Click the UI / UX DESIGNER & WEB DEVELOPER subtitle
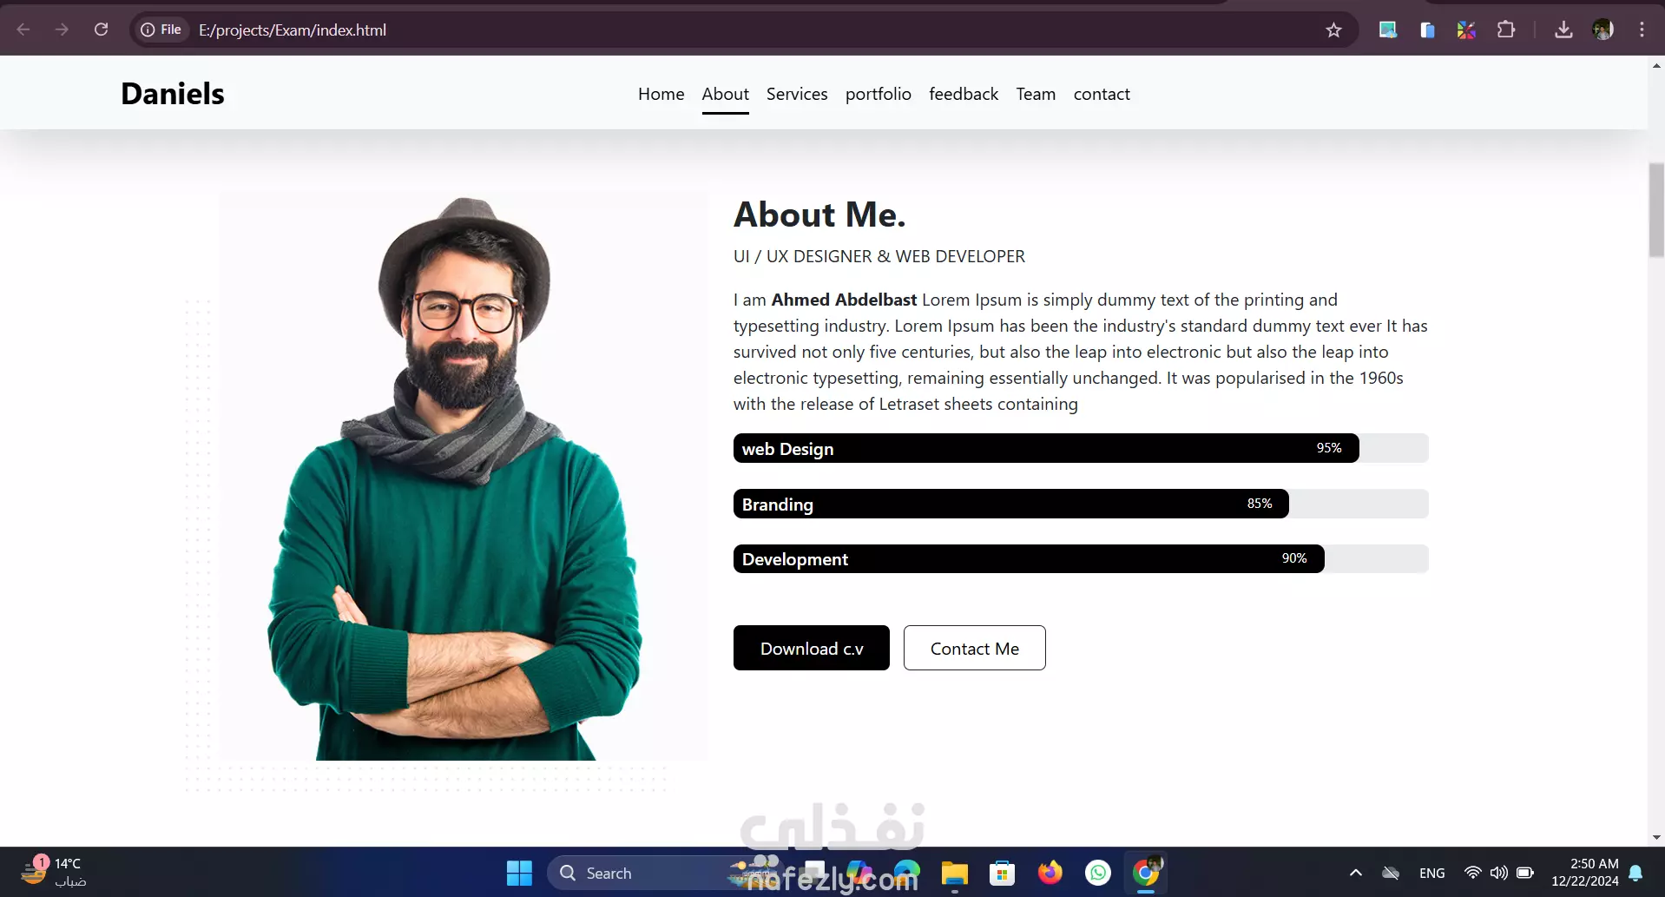1665x897 pixels. (879, 256)
